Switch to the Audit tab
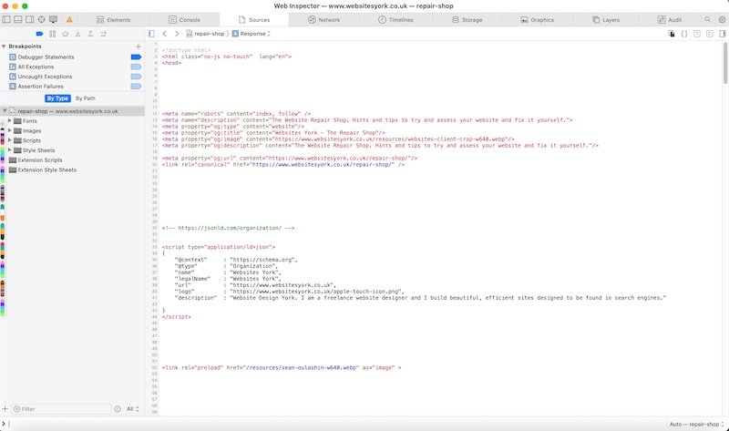This screenshot has height=431, width=729. [x=670, y=19]
